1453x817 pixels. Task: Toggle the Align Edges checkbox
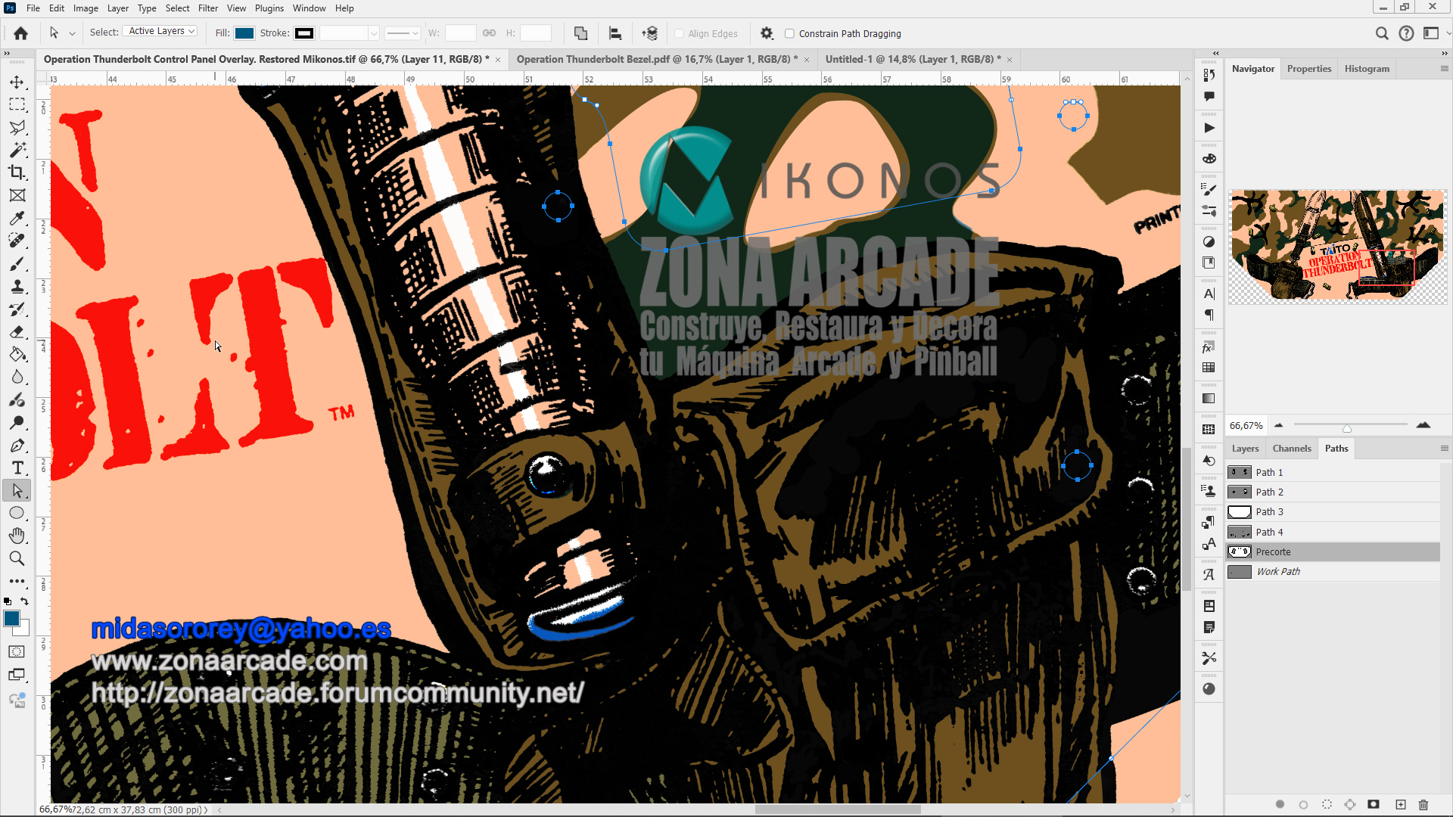[x=679, y=33]
